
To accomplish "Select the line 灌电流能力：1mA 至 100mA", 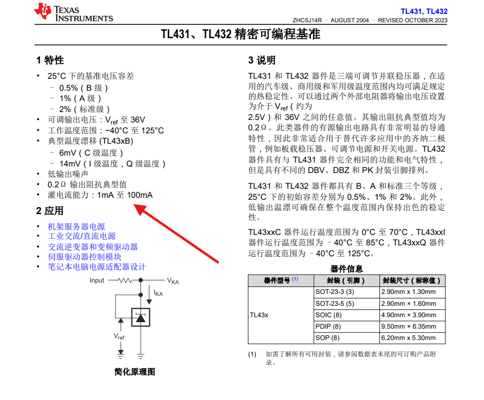I will click(x=100, y=195).
